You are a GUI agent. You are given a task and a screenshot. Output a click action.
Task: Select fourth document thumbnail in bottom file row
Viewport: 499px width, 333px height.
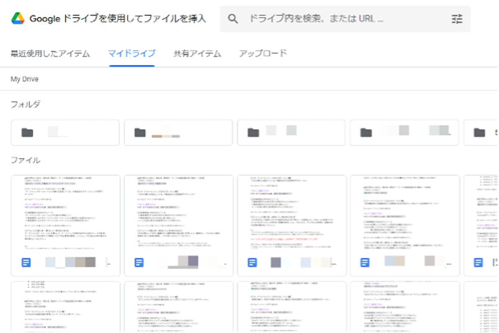pyautogui.click(x=405, y=307)
